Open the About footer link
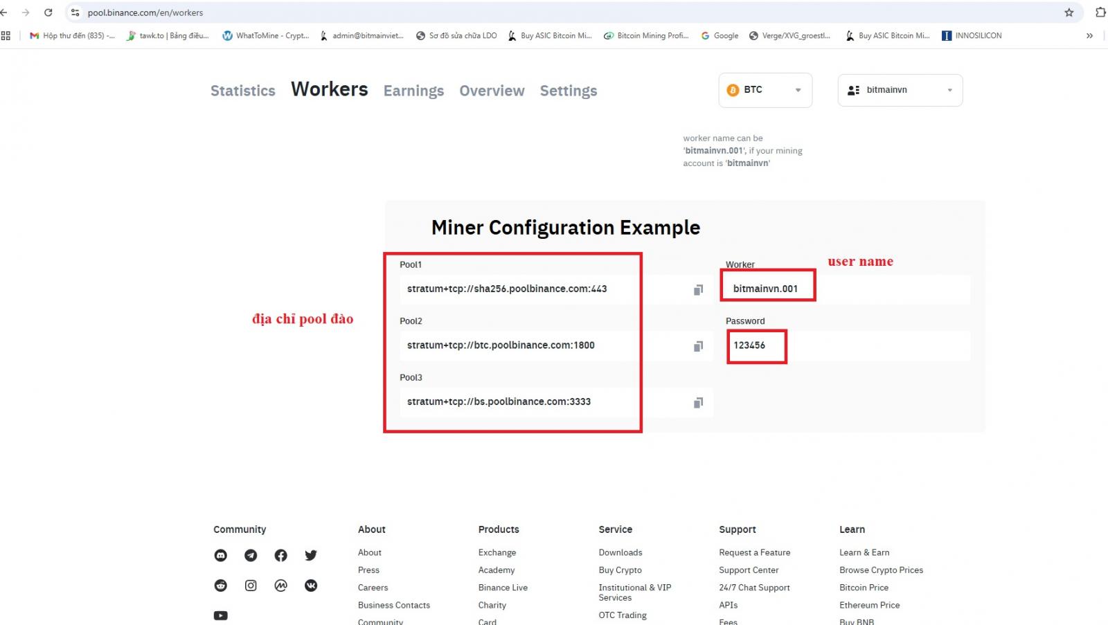This screenshot has width=1108, height=625. [x=370, y=552]
